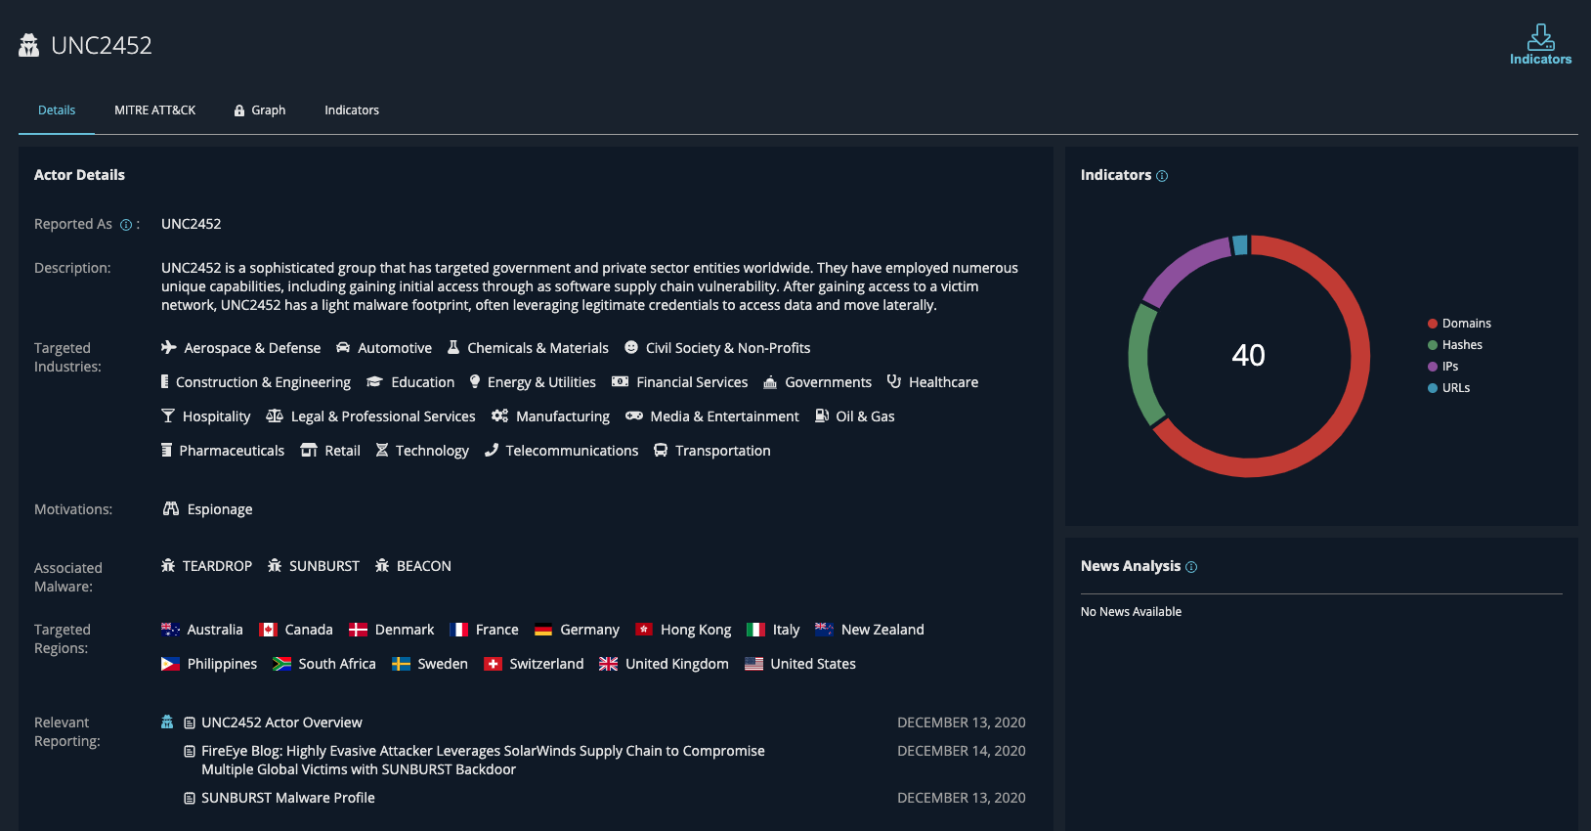The width and height of the screenshot is (1591, 831).
Task: Click the Automotive car icon
Action: [343, 347]
